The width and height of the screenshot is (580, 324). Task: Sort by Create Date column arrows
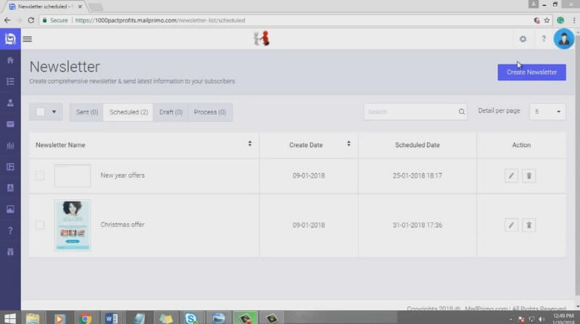[x=349, y=144]
